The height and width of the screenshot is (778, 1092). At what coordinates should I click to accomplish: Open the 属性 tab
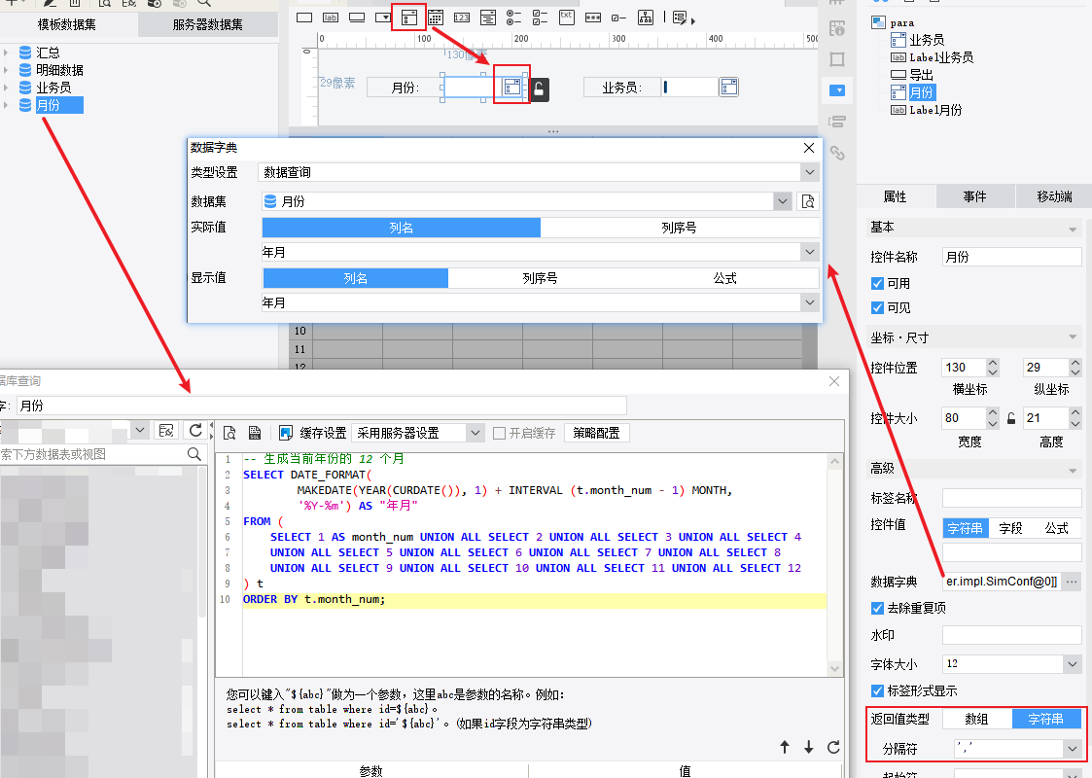(896, 197)
